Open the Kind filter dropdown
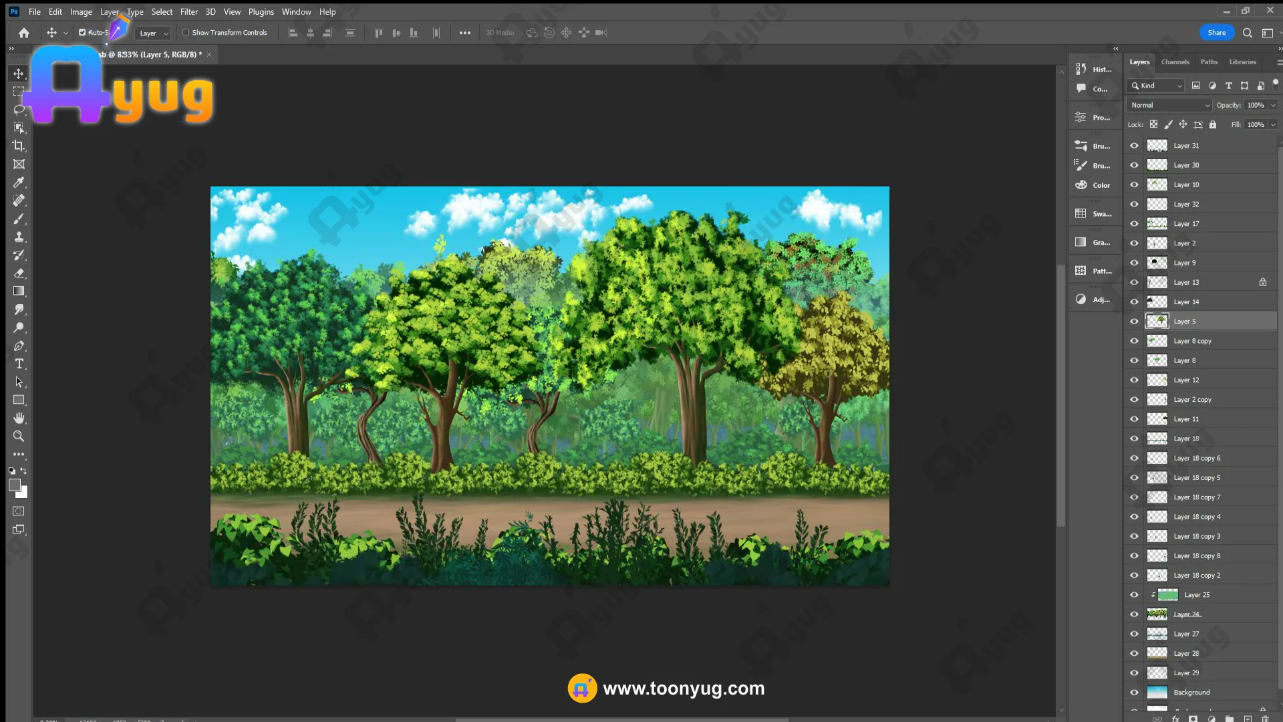Image resolution: width=1283 pixels, height=722 pixels. (x=1155, y=86)
